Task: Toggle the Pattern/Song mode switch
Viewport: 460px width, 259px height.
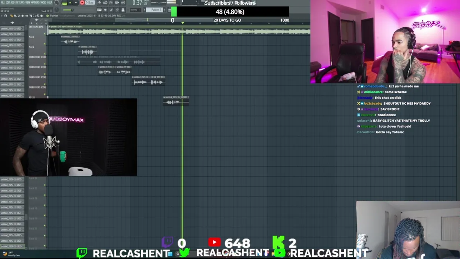Action: coord(64,3)
